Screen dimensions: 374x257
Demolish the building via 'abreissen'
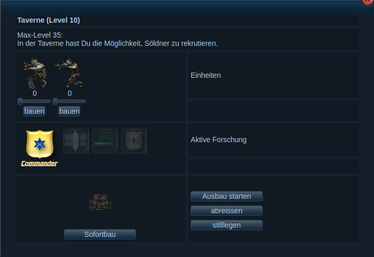click(227, 211)
